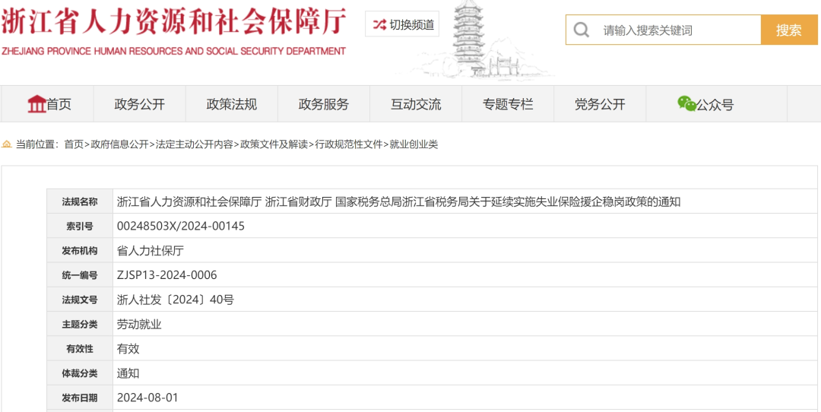Click 首页 breadcrumb link

pyautogui.click(x=74, y=144)
